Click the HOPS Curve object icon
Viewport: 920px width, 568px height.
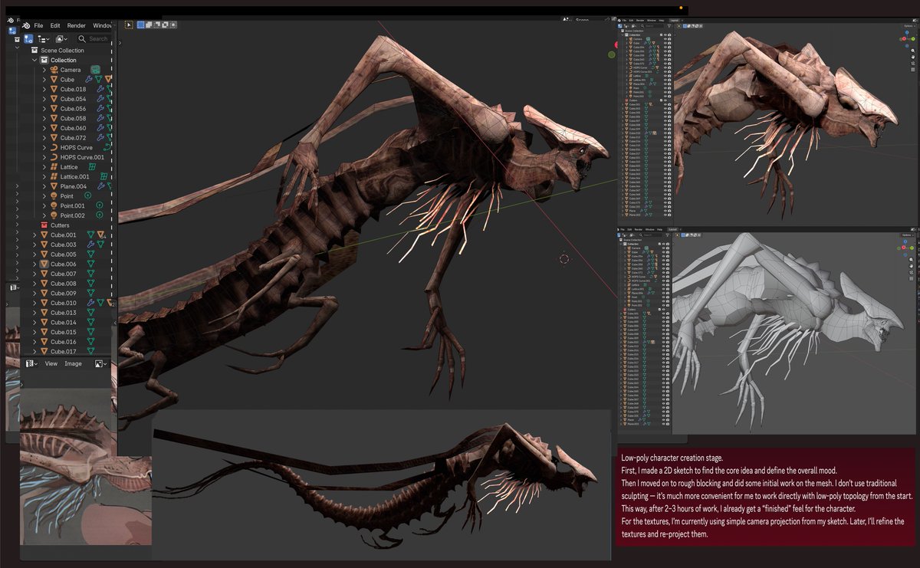pyautogui.click(x=54, y=148)
